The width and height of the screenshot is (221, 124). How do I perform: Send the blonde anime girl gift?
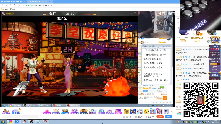153,112
